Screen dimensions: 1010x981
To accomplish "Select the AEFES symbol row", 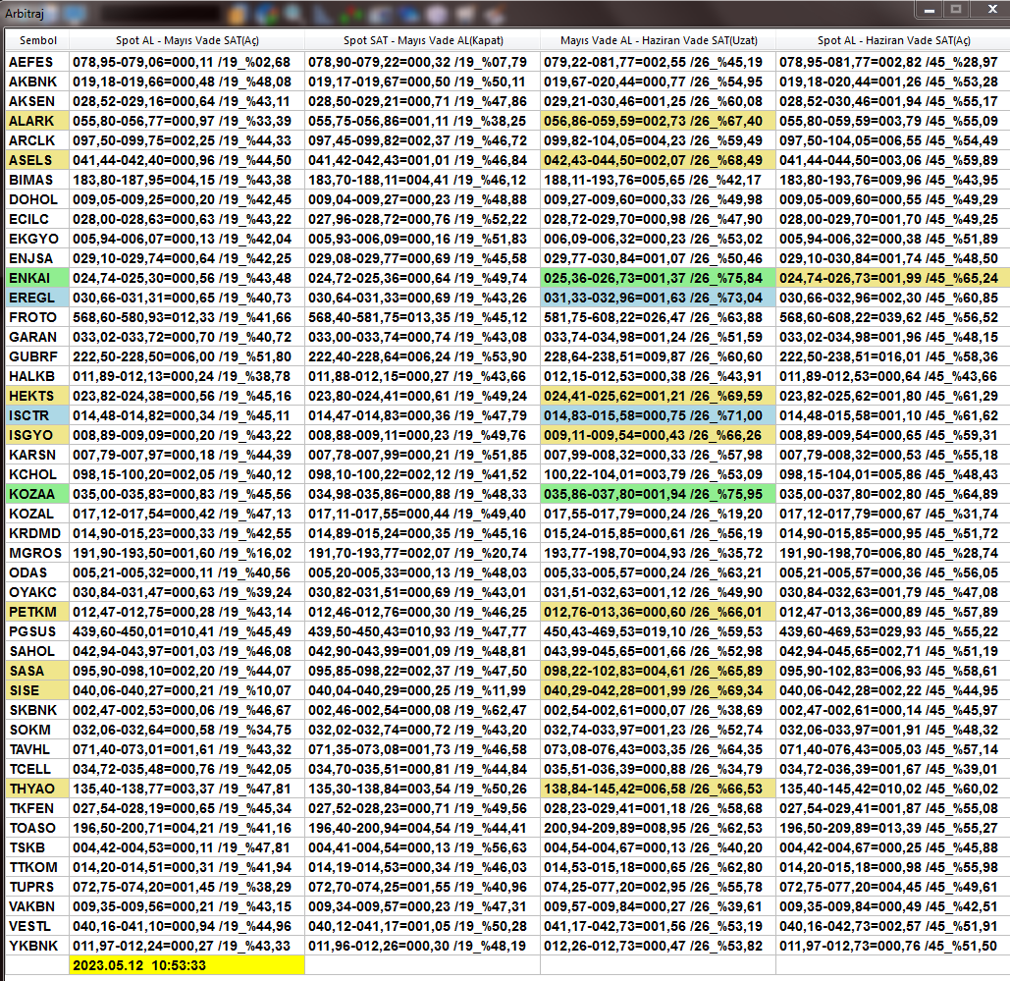I will 37,62.
